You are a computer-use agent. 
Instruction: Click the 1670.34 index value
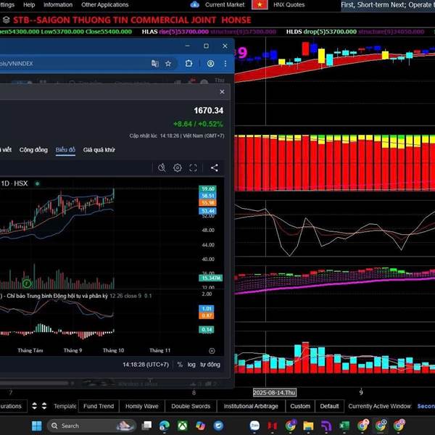pos(209,111)
